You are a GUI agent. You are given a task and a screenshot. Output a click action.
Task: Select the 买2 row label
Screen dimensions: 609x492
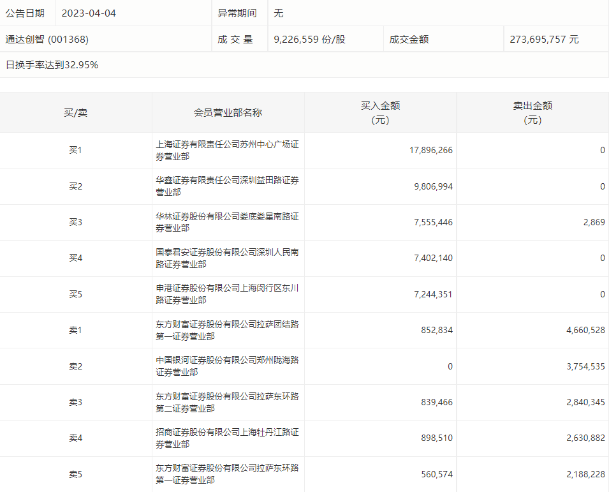(x=76, y=186)
